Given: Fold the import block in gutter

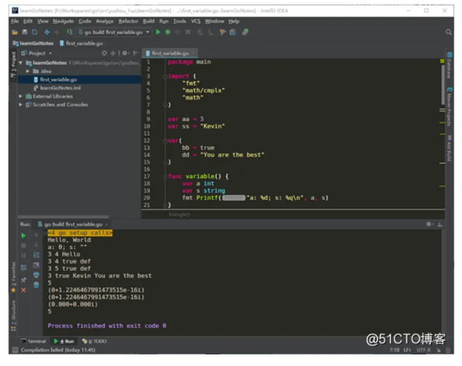Looking at the screenshot, I should (x=165, y=77).
